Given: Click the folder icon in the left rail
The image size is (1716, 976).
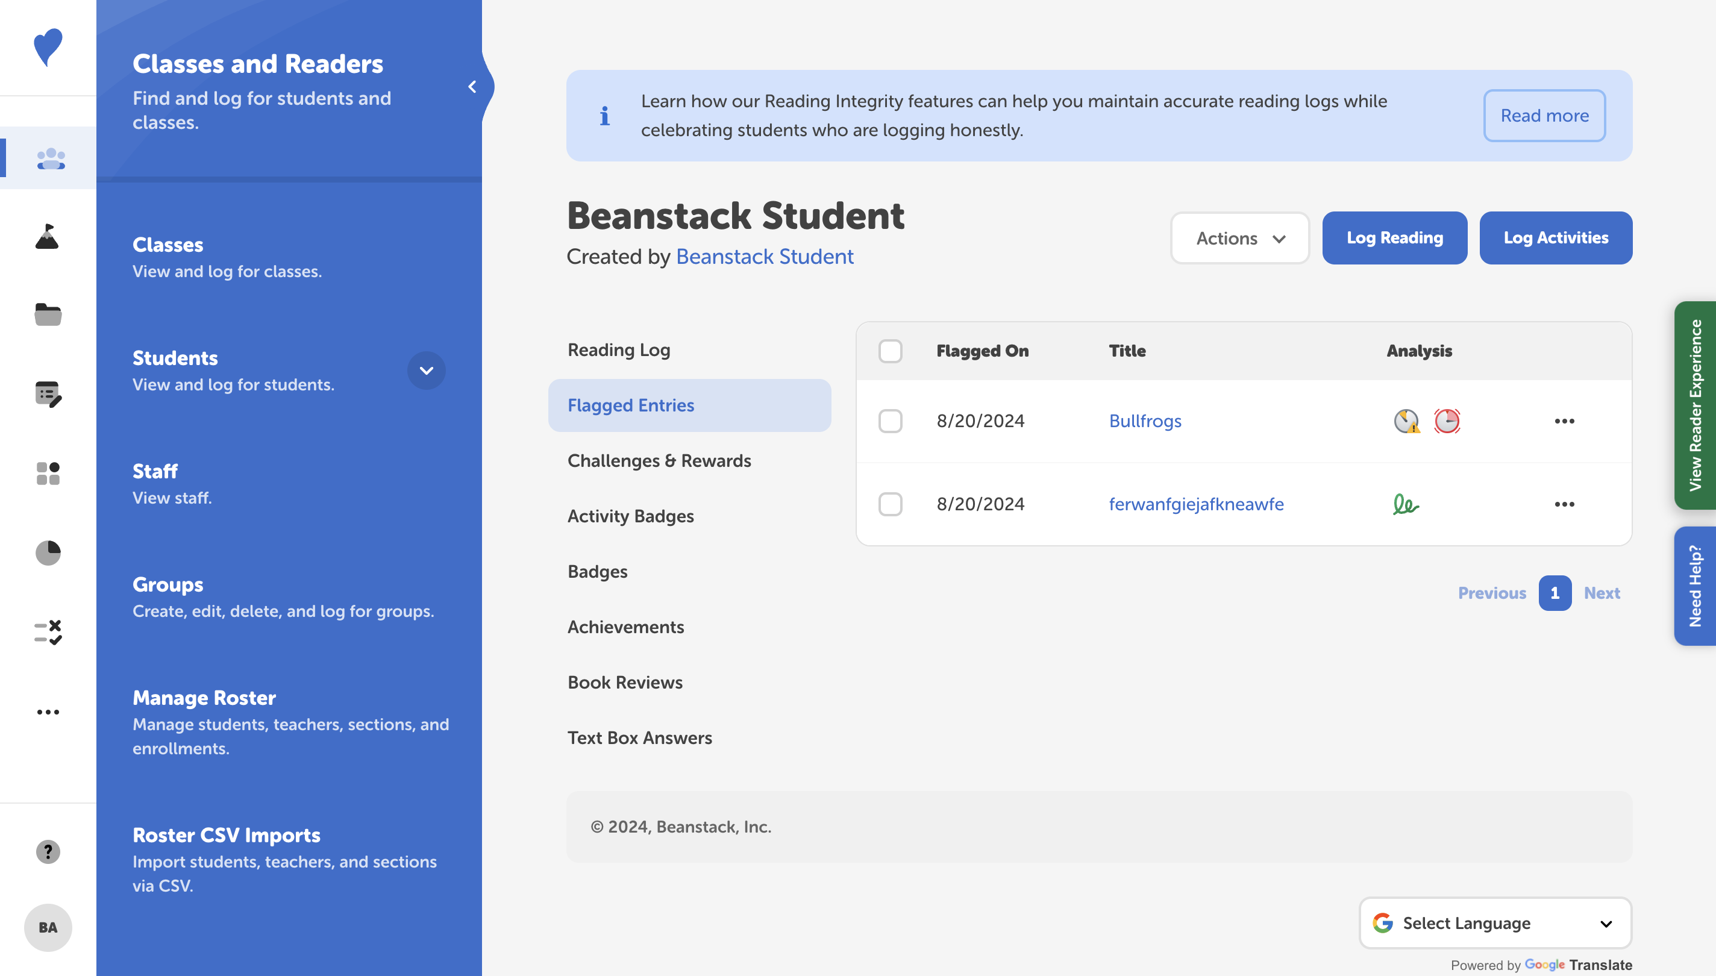Looking at the screenshot, I should pos(48,314).
